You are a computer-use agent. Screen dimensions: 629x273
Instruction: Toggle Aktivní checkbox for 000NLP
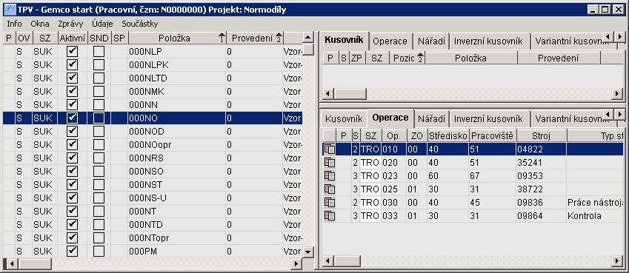click(x=72, y=52)
